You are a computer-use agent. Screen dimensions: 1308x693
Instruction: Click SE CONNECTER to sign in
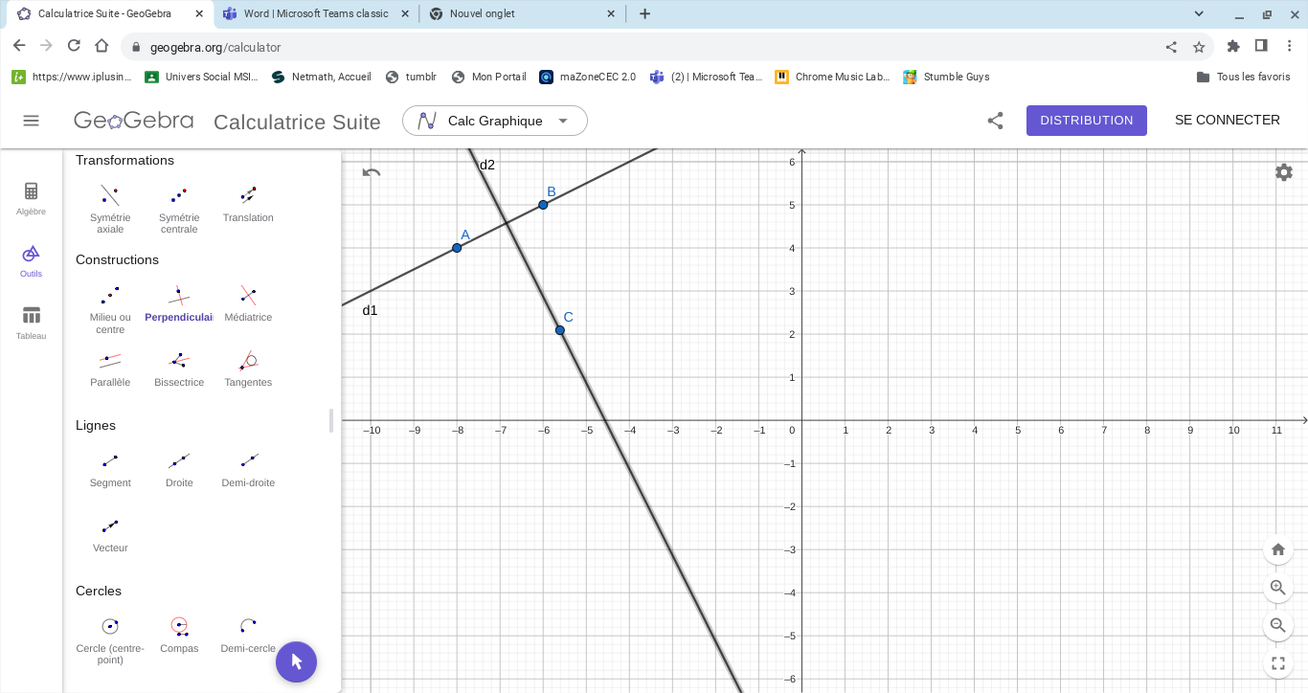1228,121
